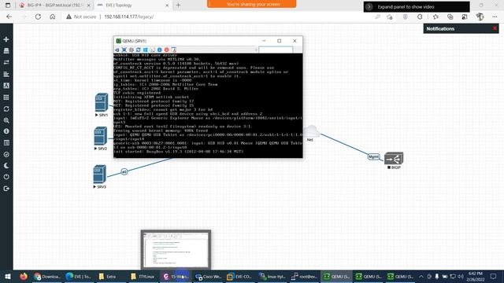Select the SRV2 server node

pyautogui.click(x=100, y=136)
